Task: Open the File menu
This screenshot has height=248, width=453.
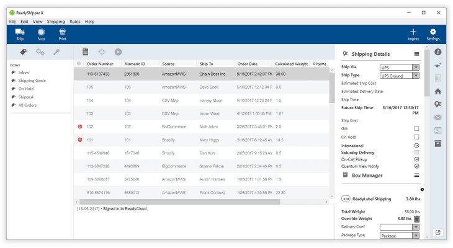Action: (x=12, y=21)
